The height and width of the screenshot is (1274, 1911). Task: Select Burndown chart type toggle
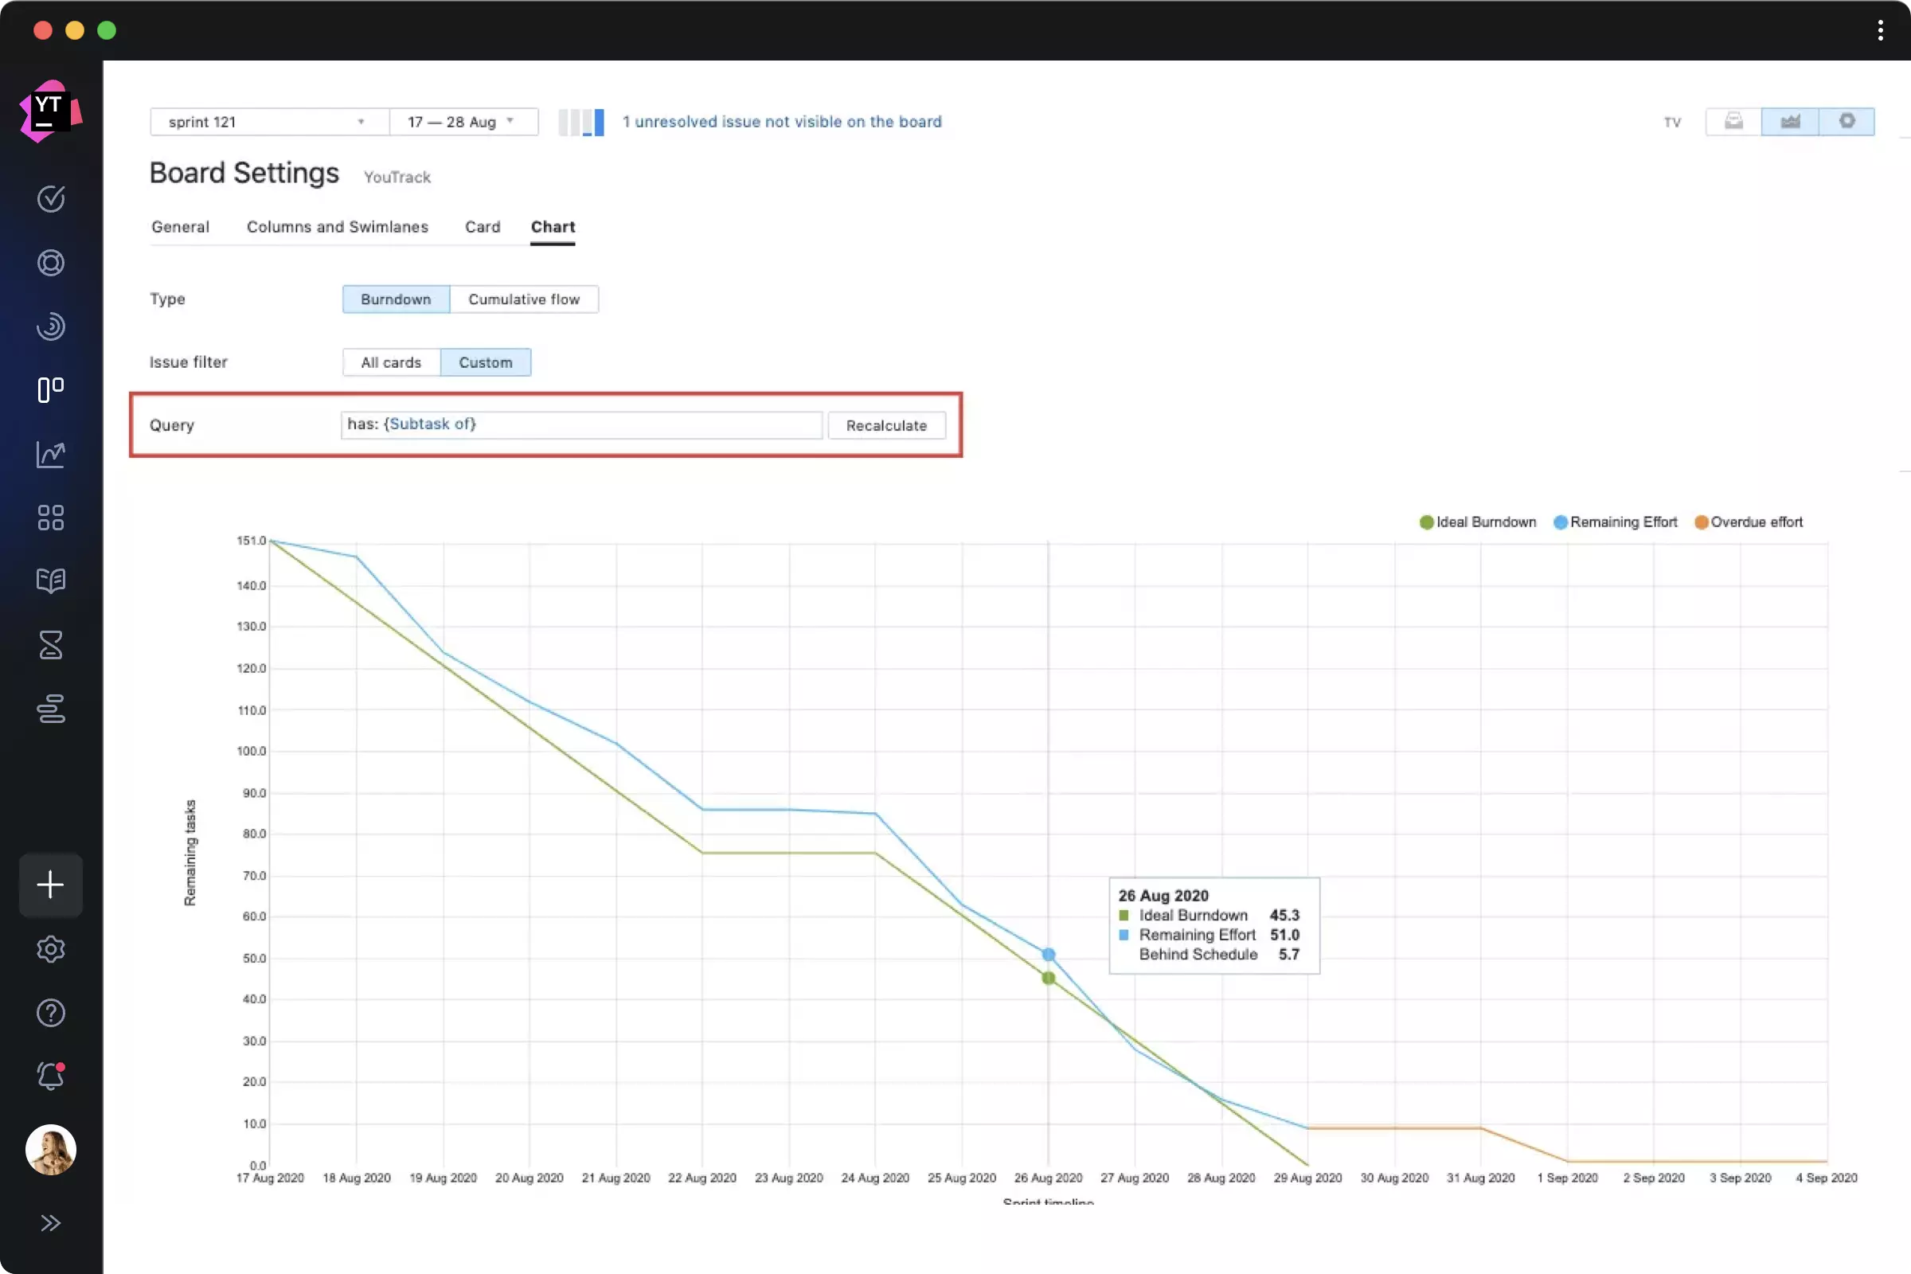[x=395, y=299]
